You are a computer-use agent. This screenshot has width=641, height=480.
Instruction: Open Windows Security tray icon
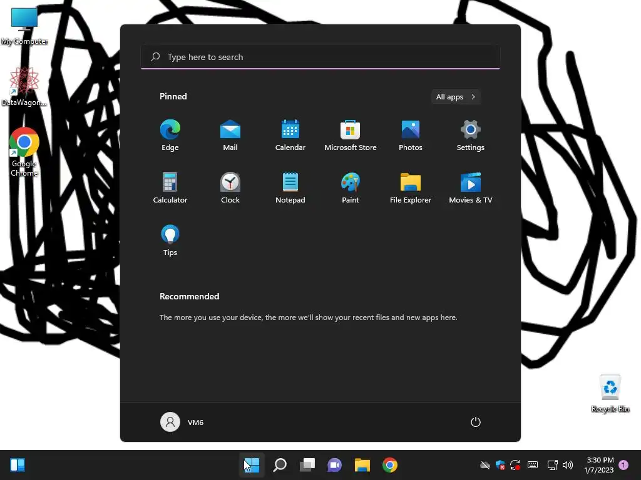coord(500,465)
